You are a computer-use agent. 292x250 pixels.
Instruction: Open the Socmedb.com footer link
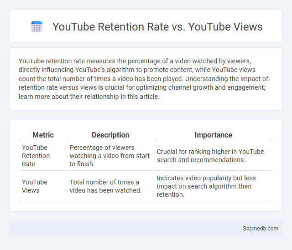(261, 229)
